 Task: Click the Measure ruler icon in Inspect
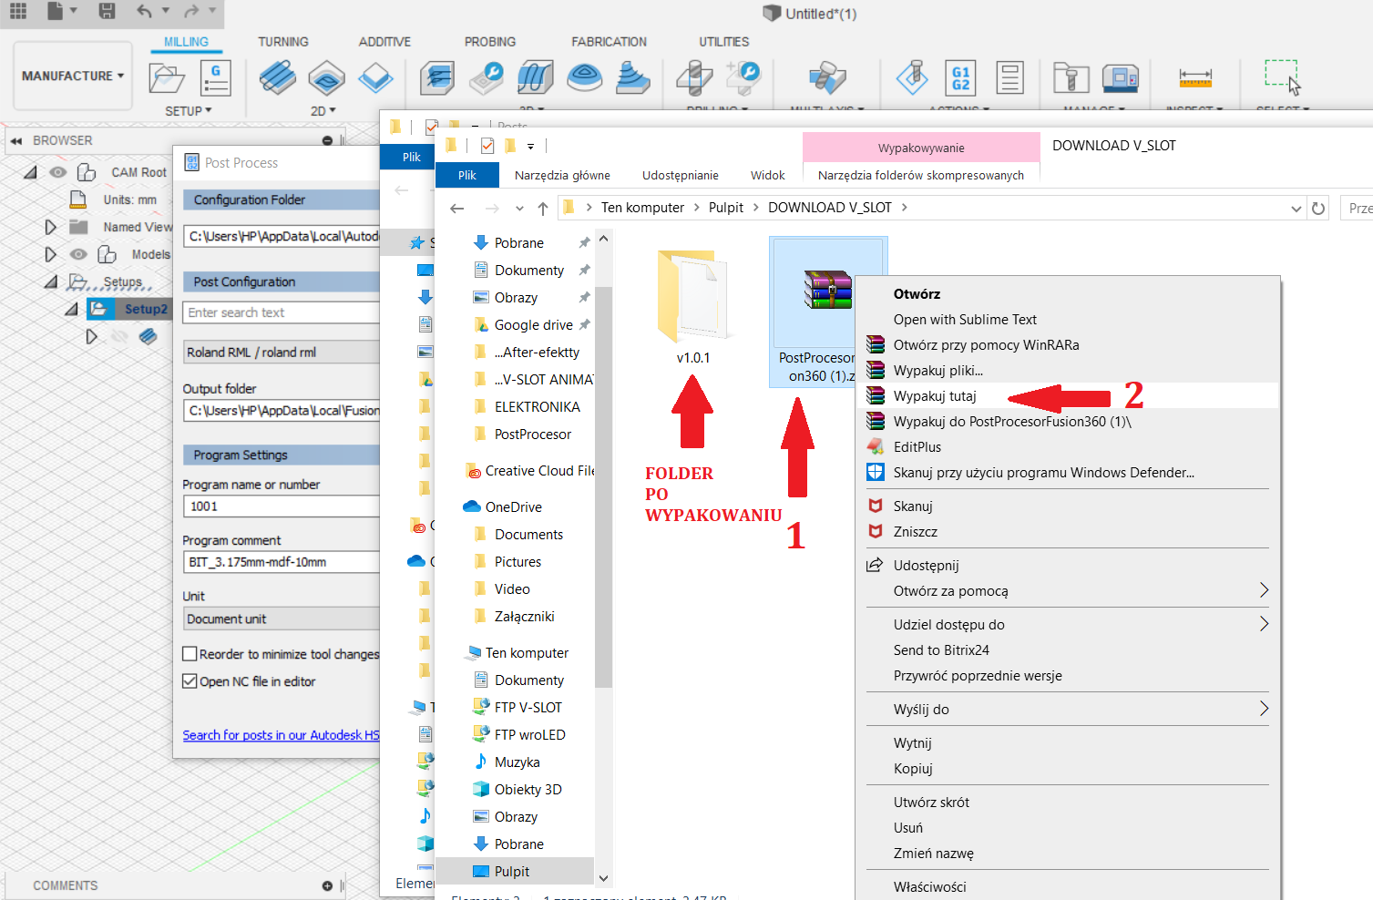click(1194, 77)
